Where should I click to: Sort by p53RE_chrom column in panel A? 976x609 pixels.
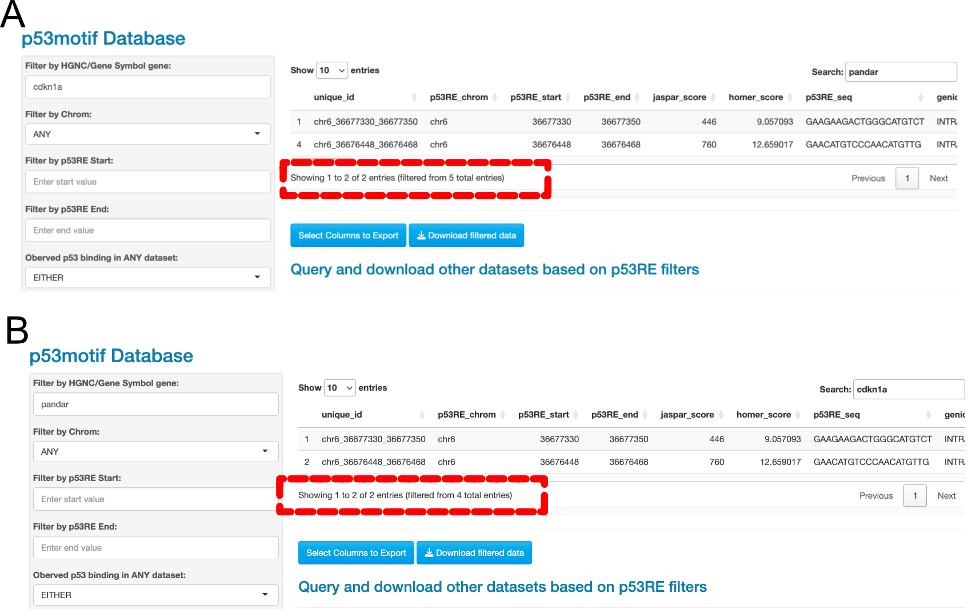pyautogui.click(x=463, y=97)
